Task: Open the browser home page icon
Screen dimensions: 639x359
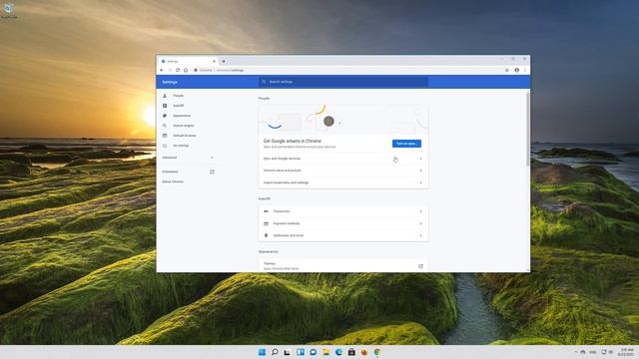Action: pyautogui.click(x=186, y=70)
